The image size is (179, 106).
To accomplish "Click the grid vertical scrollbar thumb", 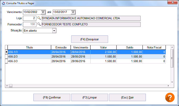I will 172,58.
